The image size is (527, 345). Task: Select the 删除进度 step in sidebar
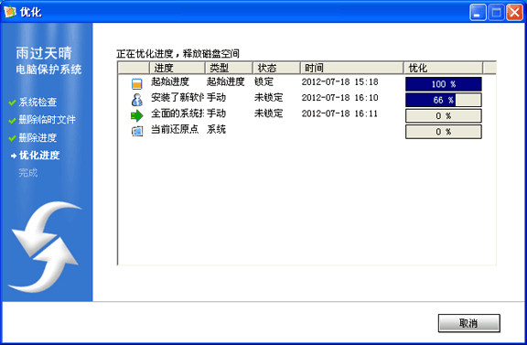tap(38, 137)
